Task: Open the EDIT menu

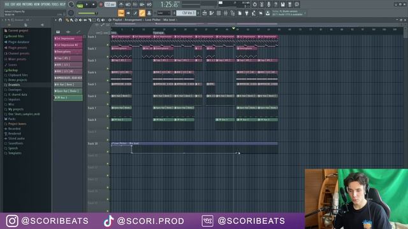Action: pos(13,4)
